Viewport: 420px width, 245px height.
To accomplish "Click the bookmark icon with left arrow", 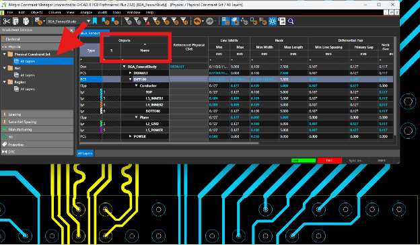I will pos(114,21).
